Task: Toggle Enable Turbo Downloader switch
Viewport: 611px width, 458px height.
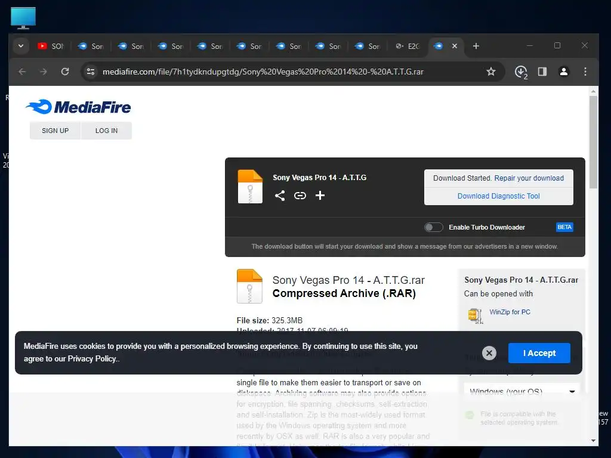Action: point(433,227)
